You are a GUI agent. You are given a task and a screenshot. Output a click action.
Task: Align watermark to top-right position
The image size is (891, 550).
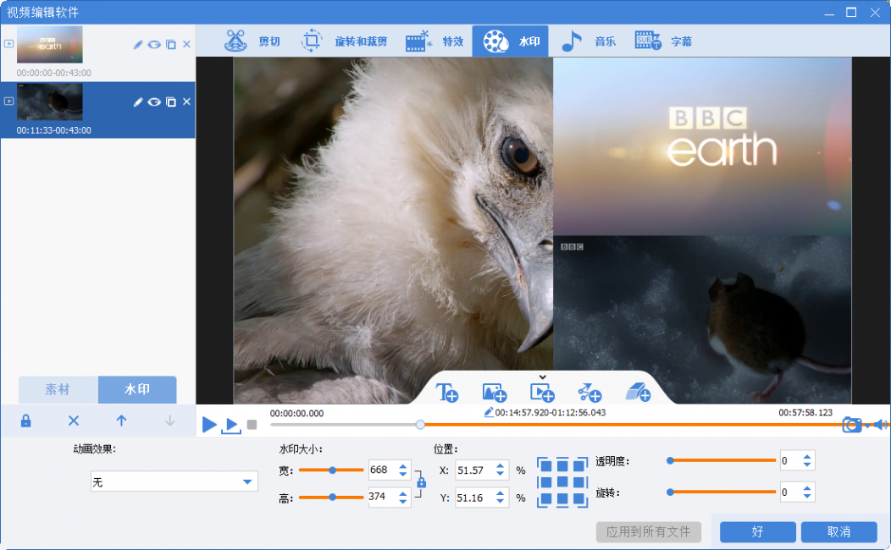[x=580, y=465]
